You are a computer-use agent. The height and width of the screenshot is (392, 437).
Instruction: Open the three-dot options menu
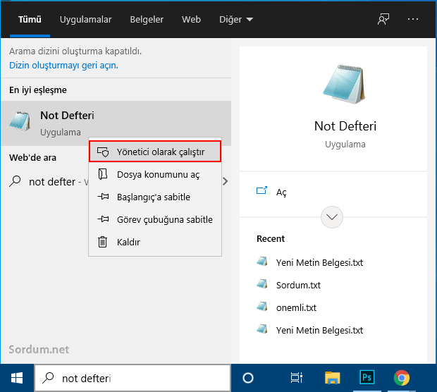413,19
